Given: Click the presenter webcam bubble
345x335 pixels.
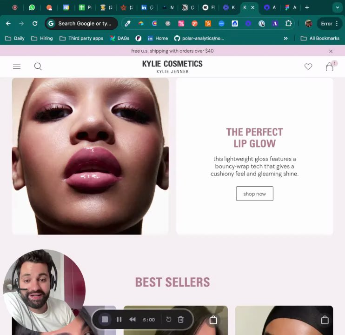Looking at the screenshot, I should tap(44, 290).
